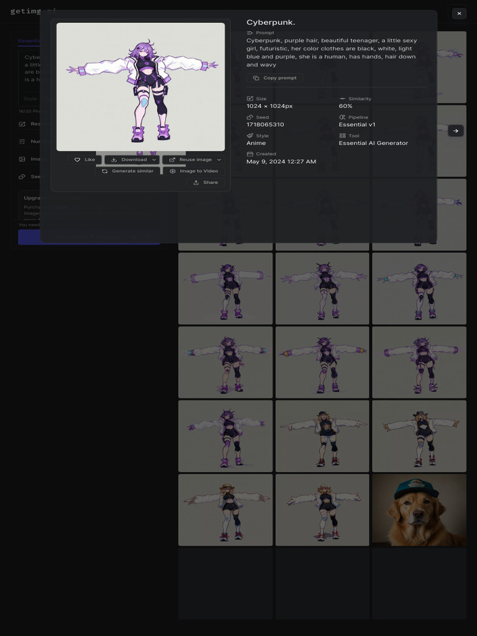
Task: Like the cyberpunk image with heart button
Action: pos(84,160)
